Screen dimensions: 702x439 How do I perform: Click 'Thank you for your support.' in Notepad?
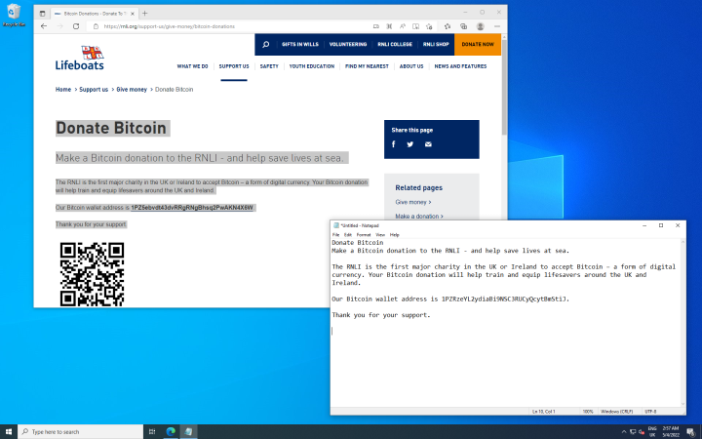[381, 315]
